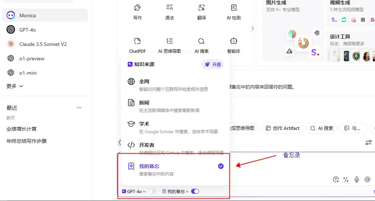Click the AI 搜索 suggestion chip
The image size is (375, 201).
click(322, 128)
